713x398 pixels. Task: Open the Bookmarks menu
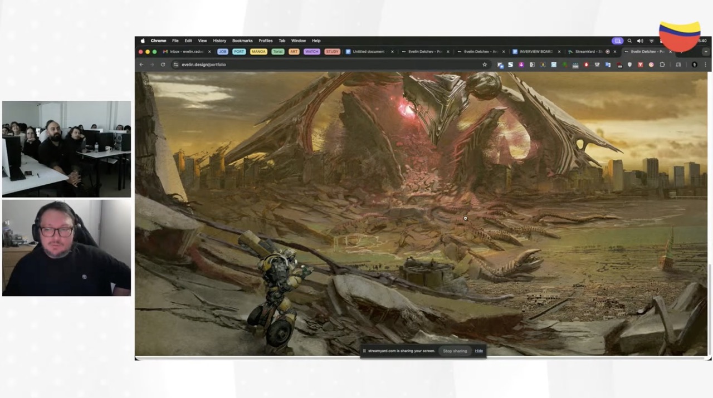(242, 41)
